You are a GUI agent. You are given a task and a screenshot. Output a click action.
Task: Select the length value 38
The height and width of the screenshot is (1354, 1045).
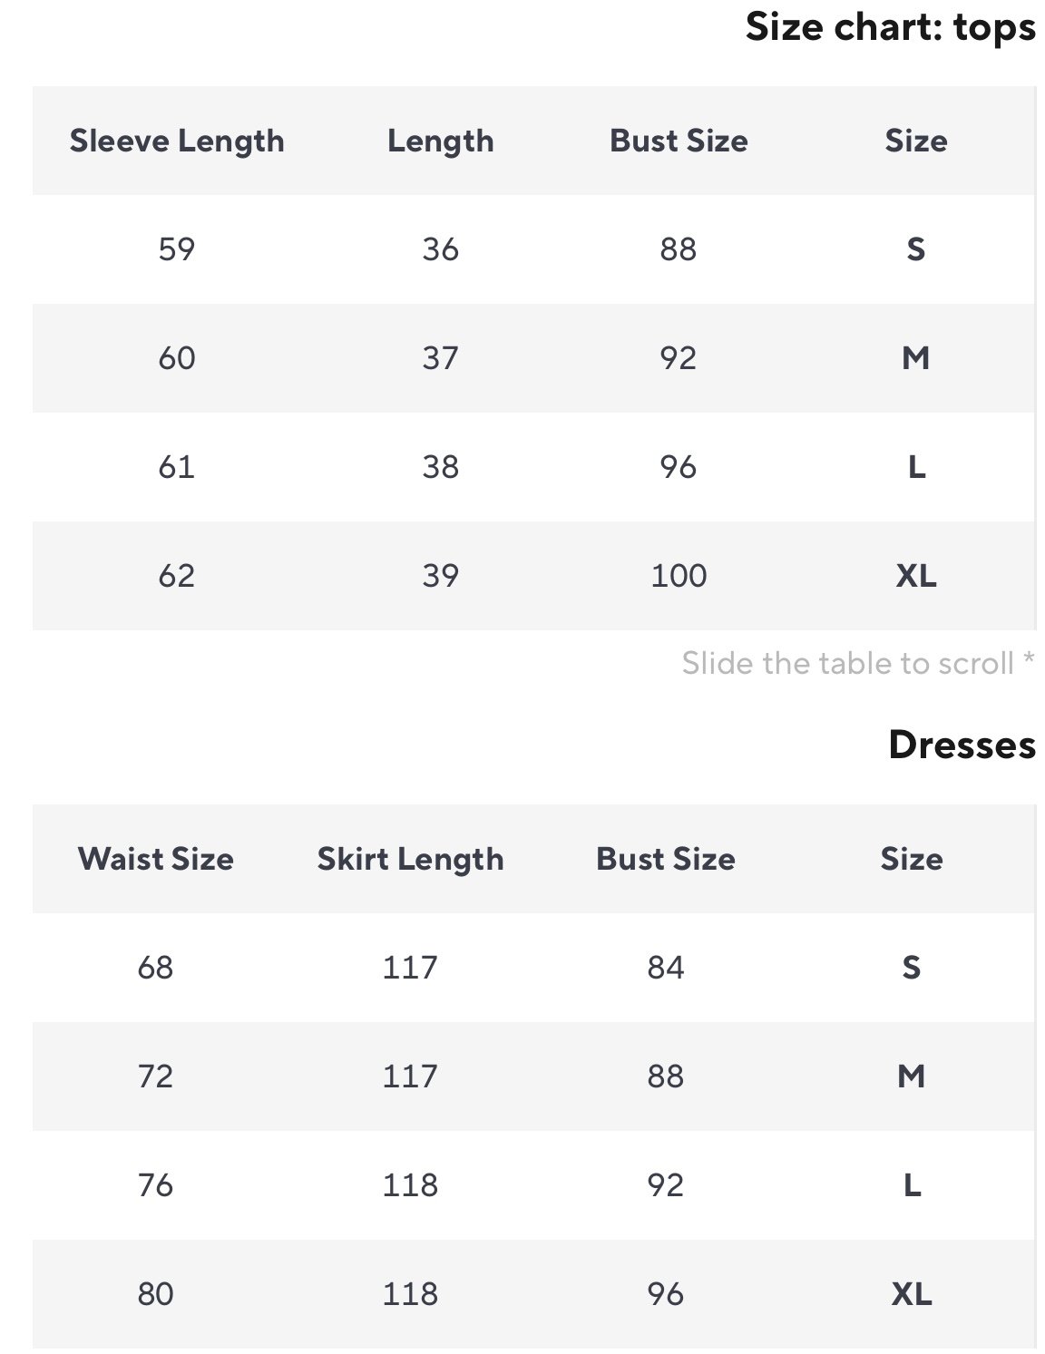click(x=441, y=467)
